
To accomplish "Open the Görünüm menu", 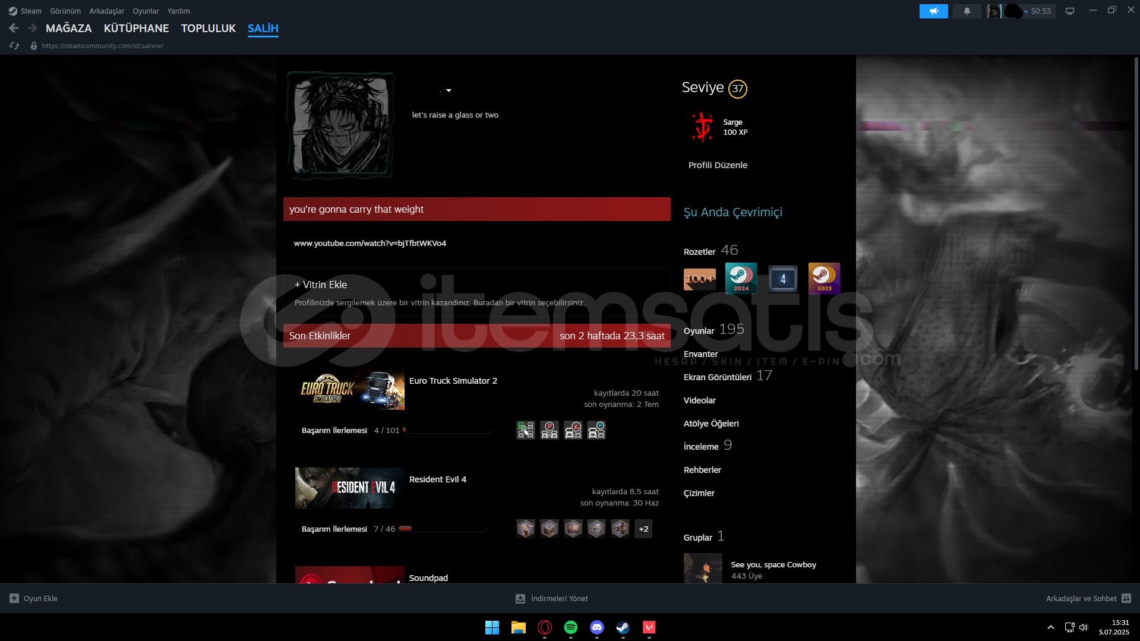I will [x=65, y=11].
